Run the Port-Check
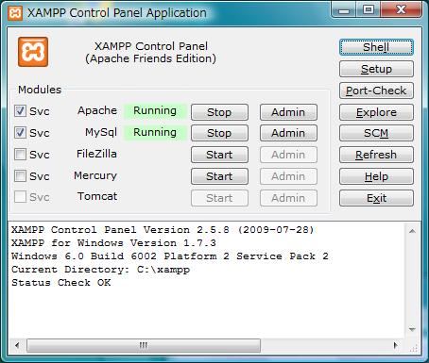Viewport: 429px width, 363px height. (376, 91)
